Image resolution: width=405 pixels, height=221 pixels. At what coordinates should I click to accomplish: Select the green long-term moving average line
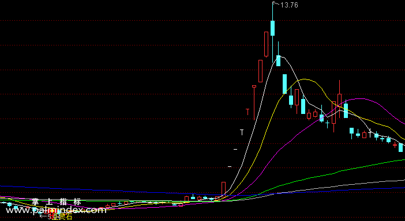(336, 172)
